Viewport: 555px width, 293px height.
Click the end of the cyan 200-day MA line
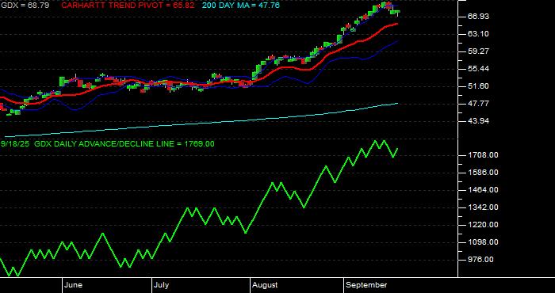[x=398, y=103]
